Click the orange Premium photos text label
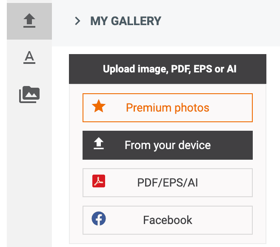The height and width of the screenshot is (247, 280). 168,108
